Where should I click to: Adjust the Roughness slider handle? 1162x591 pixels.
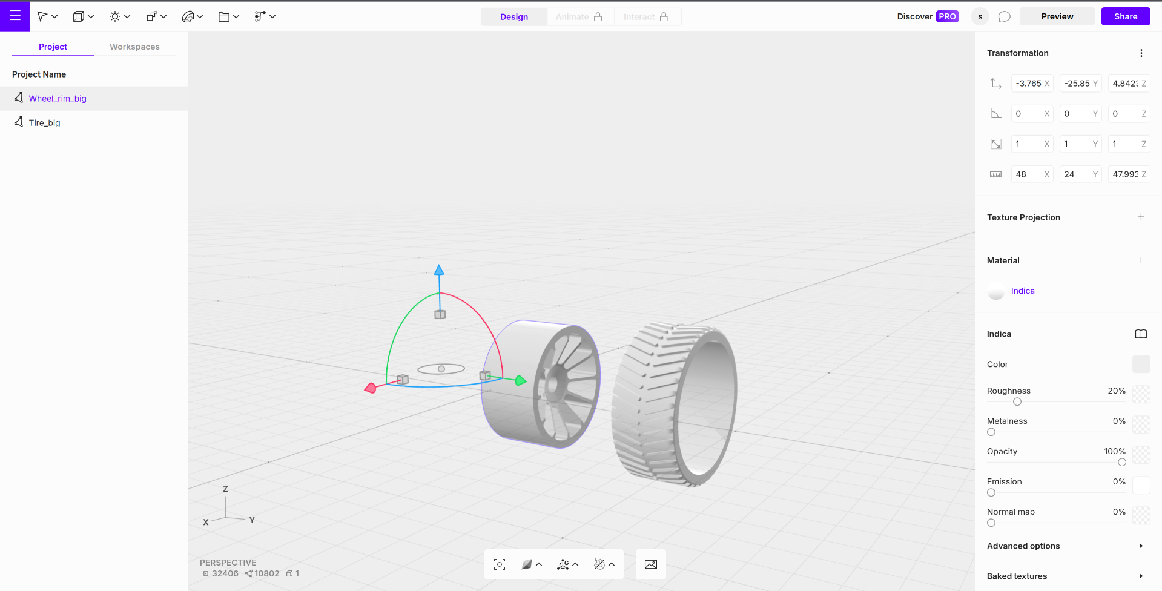pyautogui.click(x=1017, y=401)
